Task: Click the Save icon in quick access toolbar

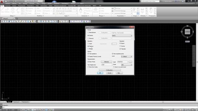Action: 11,1
